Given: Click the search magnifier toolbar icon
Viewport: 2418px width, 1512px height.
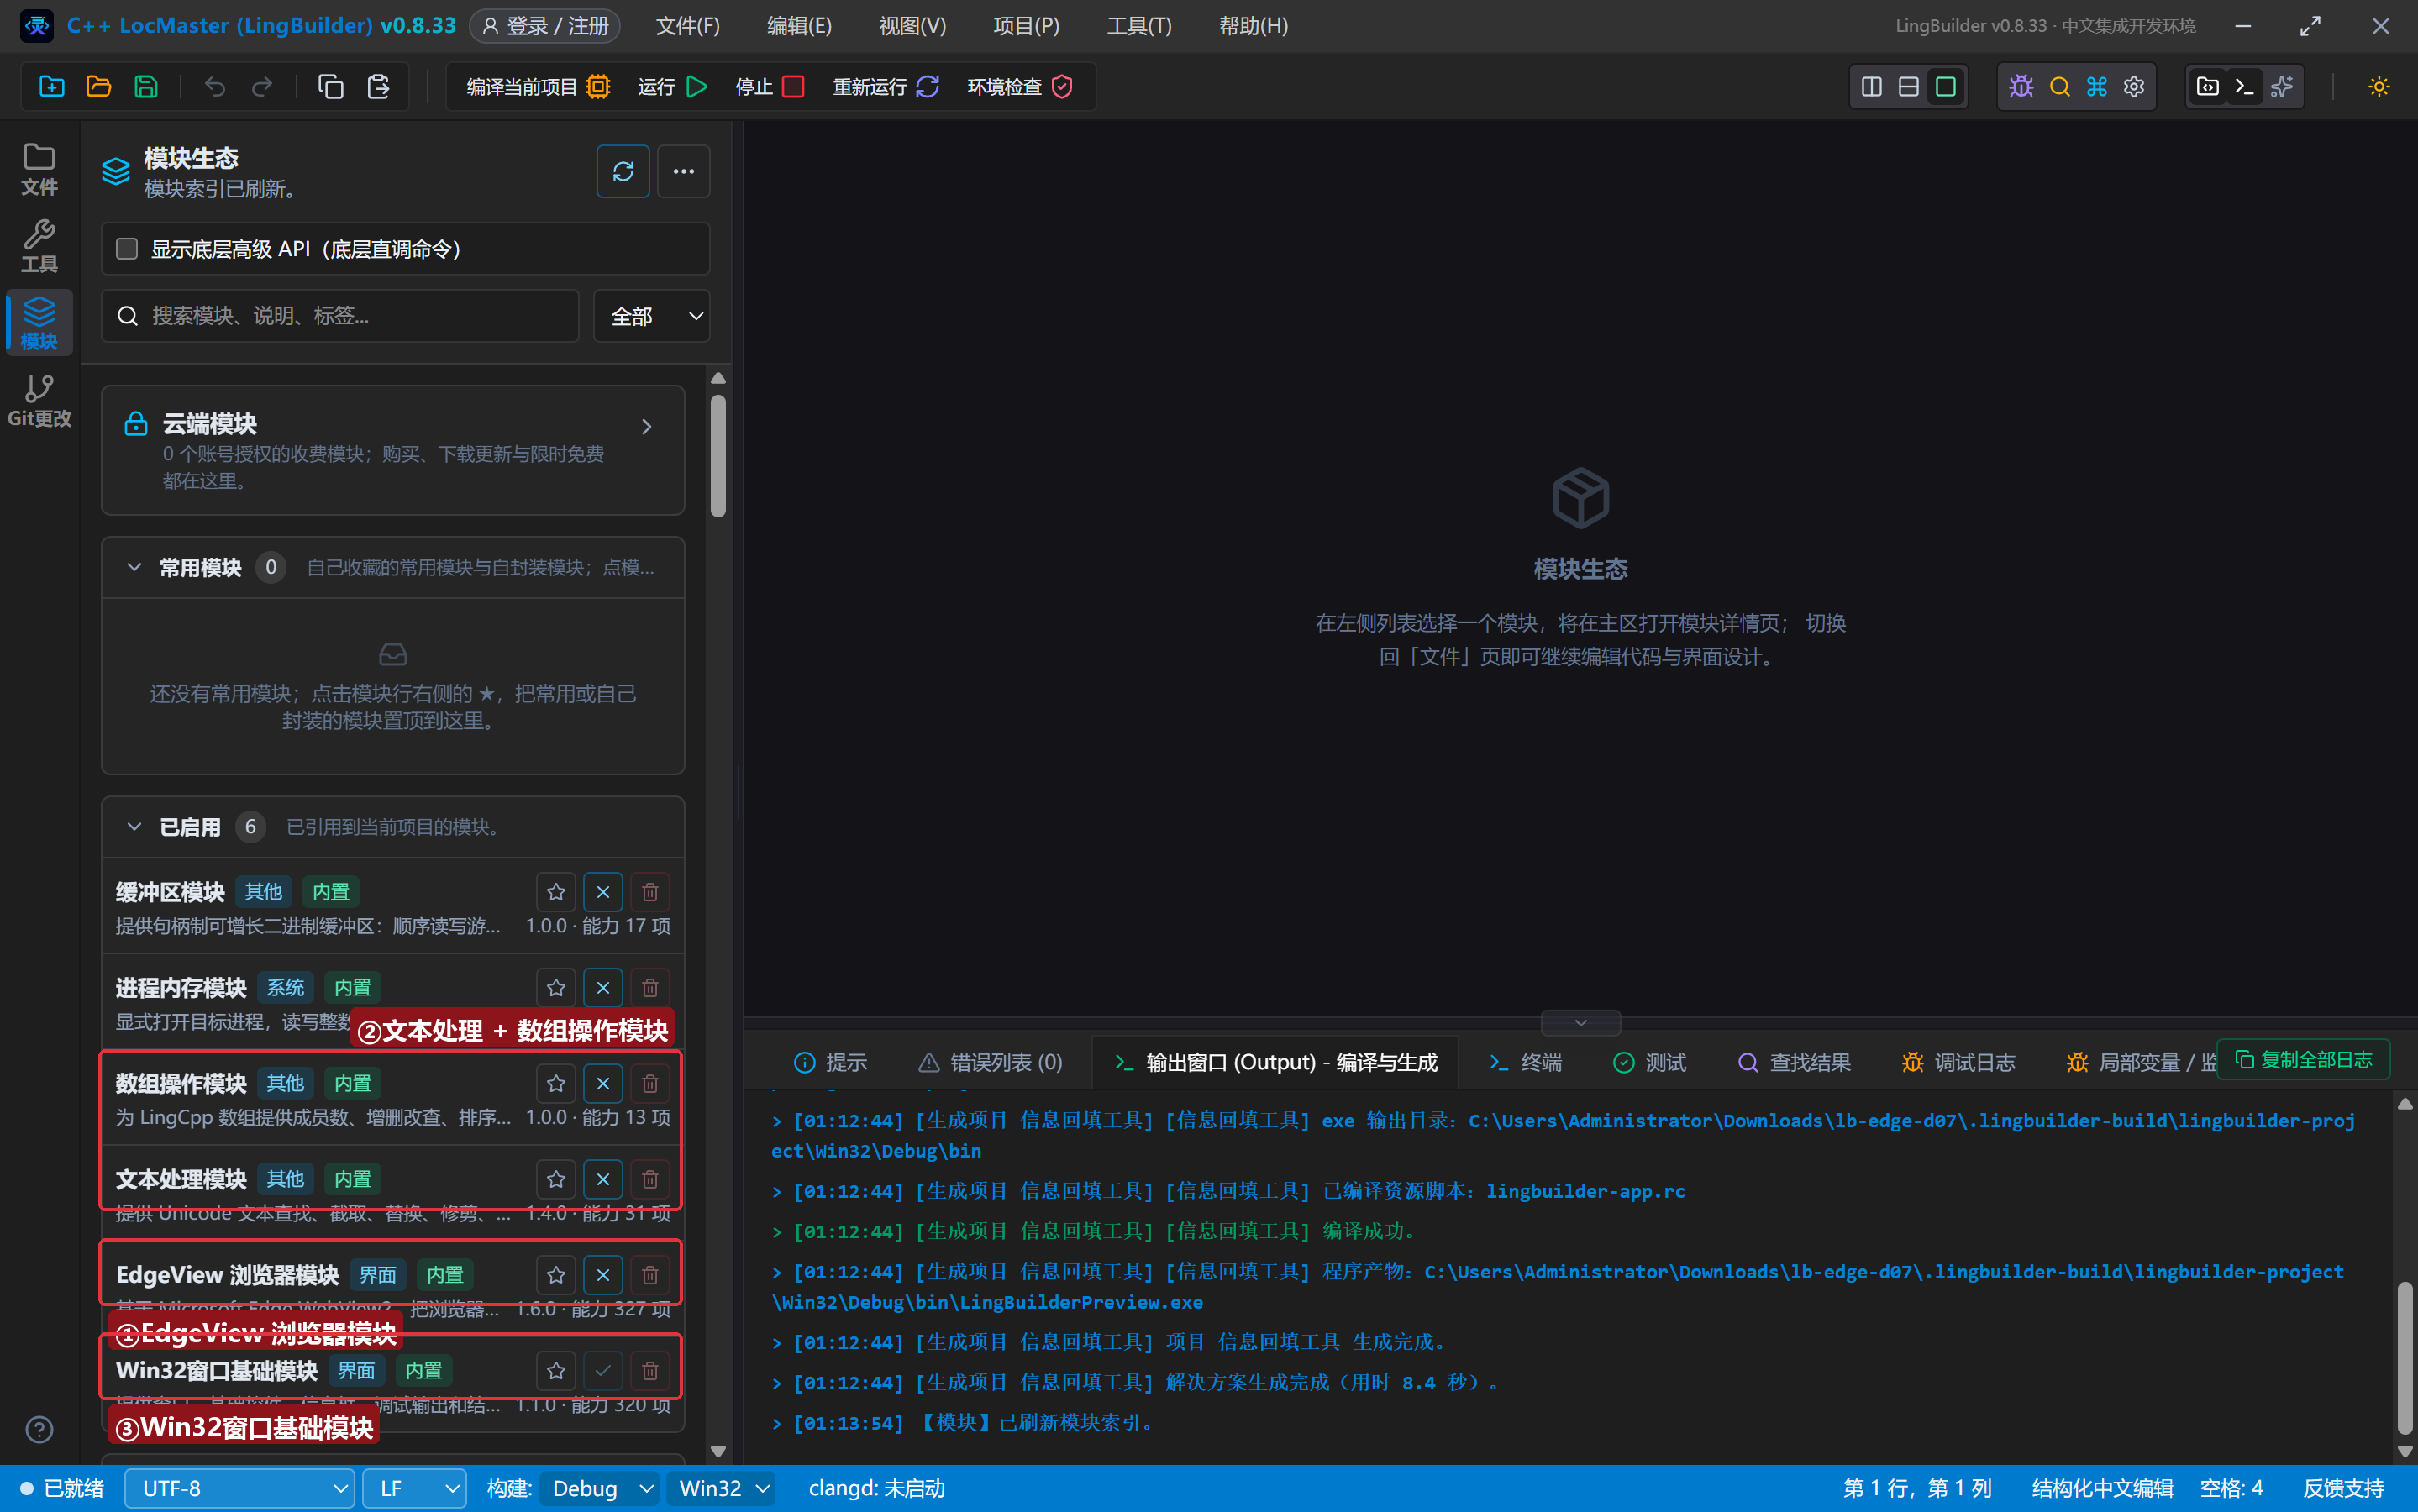Looking at the screenshot, I should click(x=2059, y=87).
